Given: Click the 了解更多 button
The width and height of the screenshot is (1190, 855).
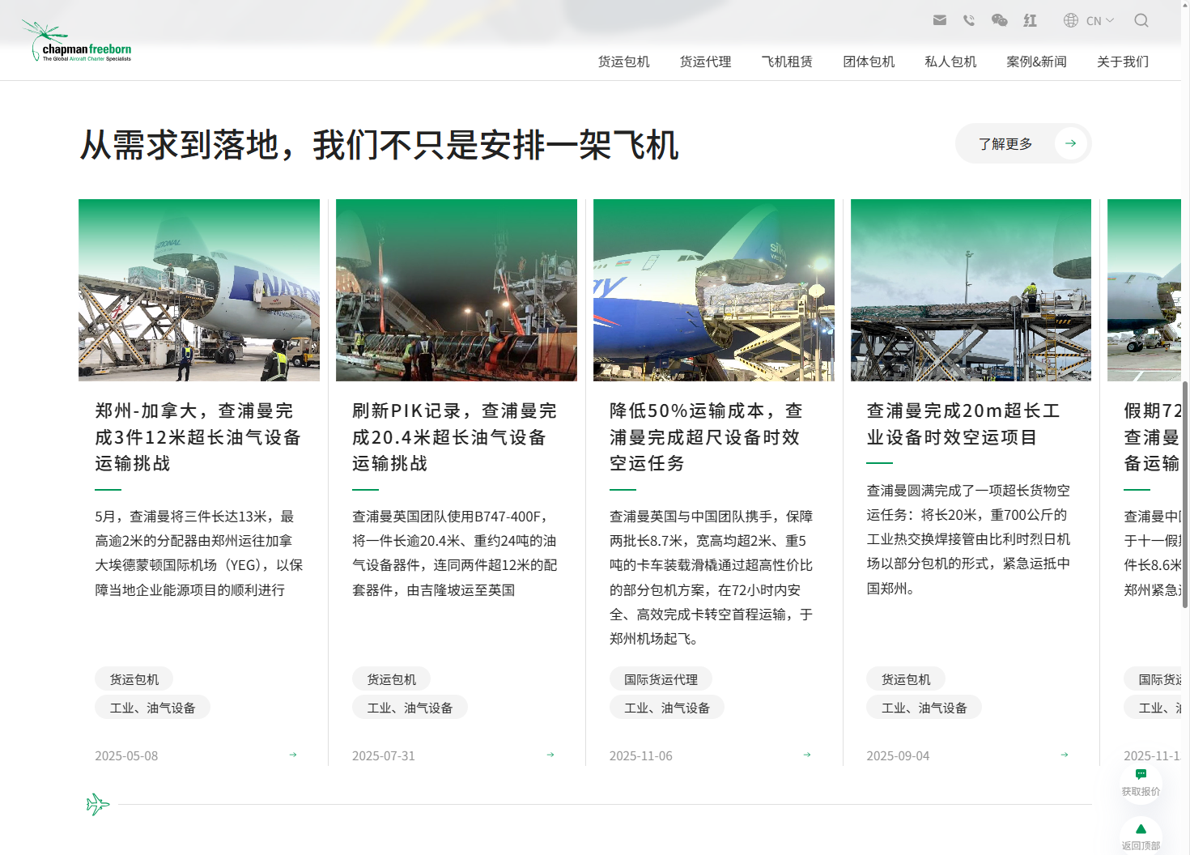Looking at the screenshot, I should (x=1022, y=143).
